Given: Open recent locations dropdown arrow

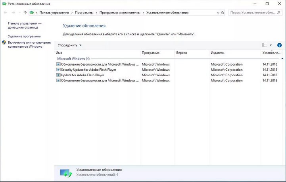Looking at the screenshot, I should [19, 13].
